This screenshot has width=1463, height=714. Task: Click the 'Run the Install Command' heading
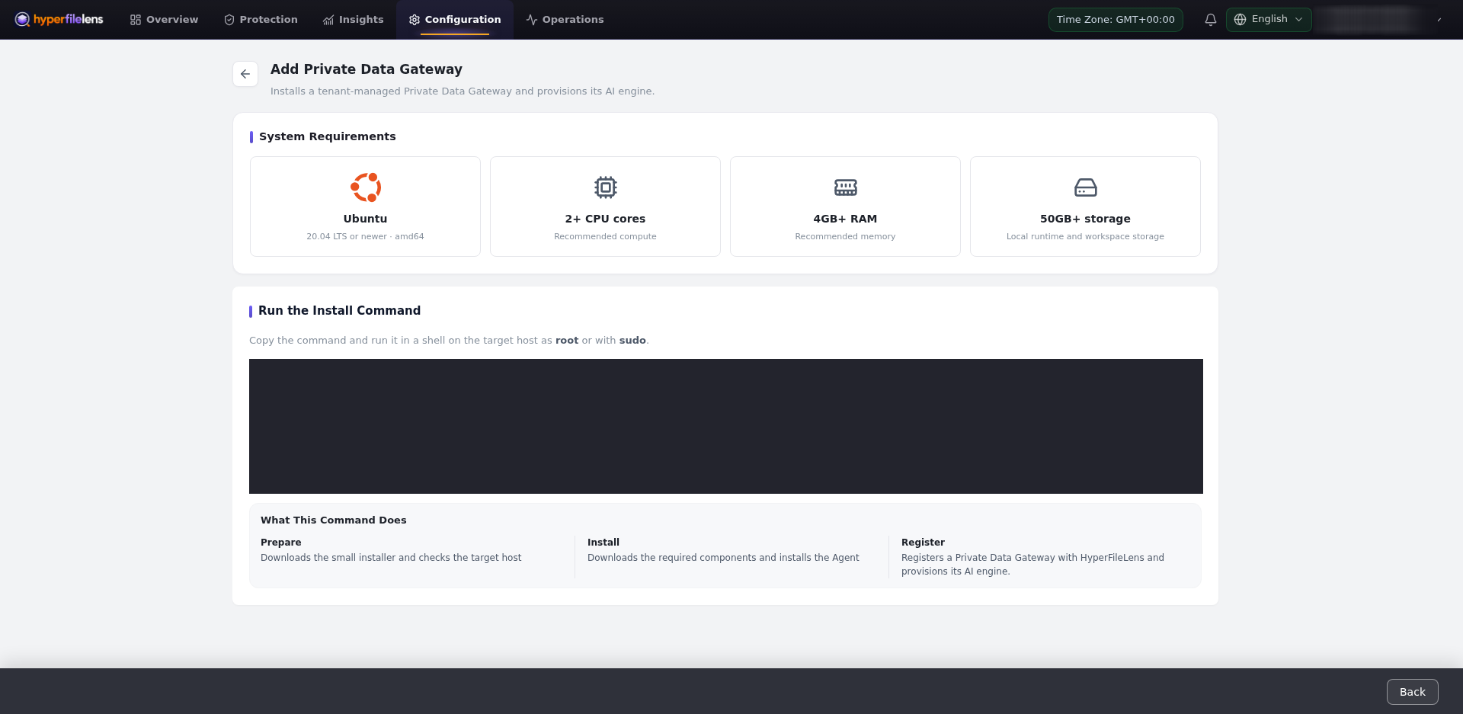(x=339, y=311)
